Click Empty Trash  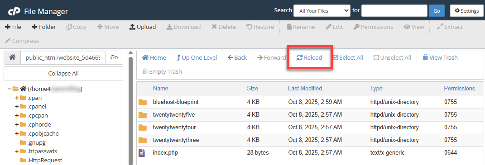(162, 72)
